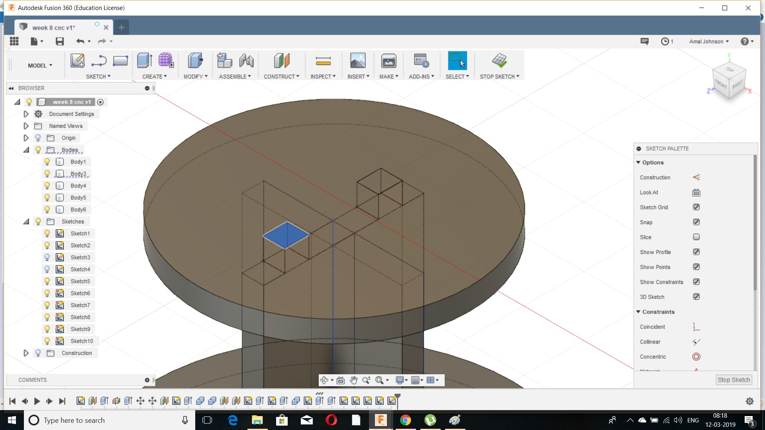This screenshot has width=765, height=430.
Task: Open the Insert image icon
Action: pyautogui.click(x=357, y=61)
